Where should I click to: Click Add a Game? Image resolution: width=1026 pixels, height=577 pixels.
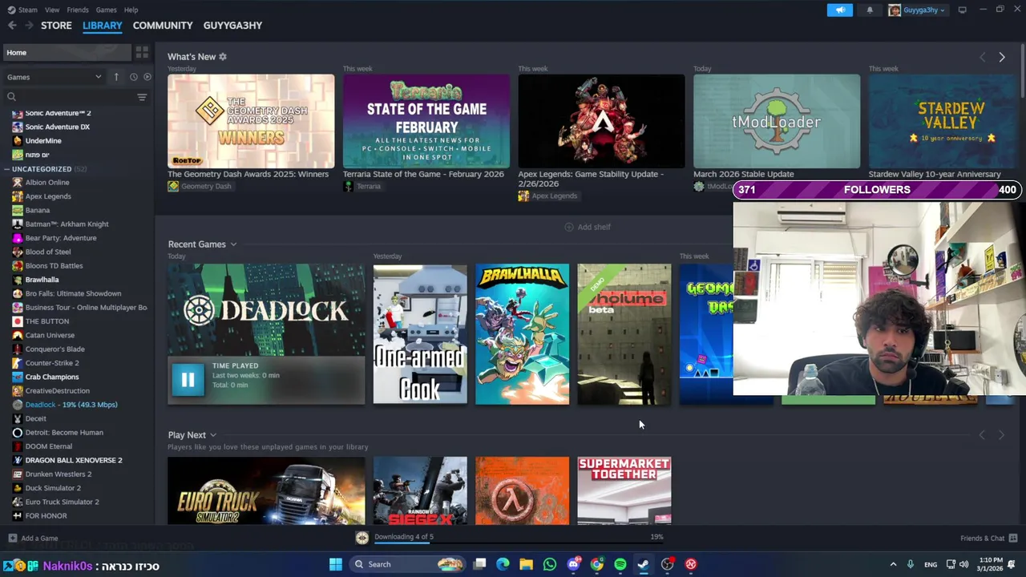coord(33,539)
